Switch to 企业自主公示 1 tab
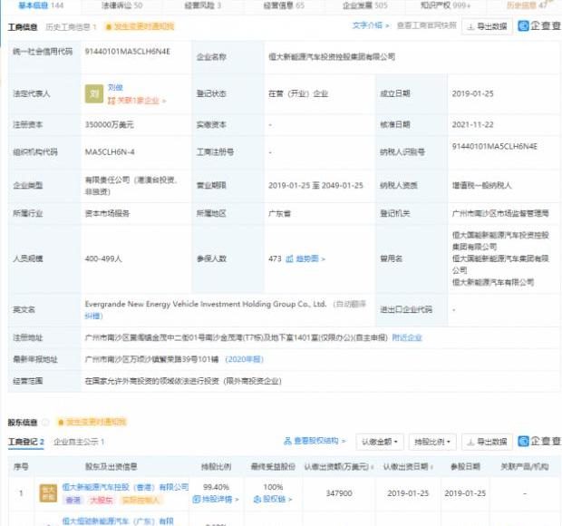Screen dimensions: 562x526 point(79,442)
